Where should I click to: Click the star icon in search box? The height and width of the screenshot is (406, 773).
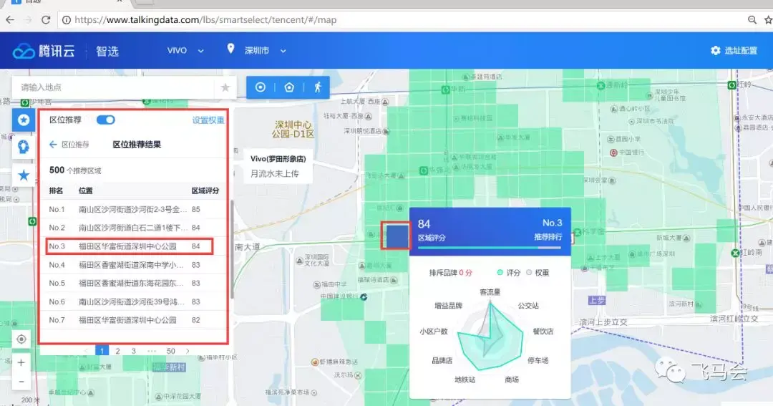[225, 87]
